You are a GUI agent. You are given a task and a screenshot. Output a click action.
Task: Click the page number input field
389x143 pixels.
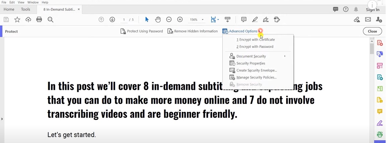tap(124, 20)
